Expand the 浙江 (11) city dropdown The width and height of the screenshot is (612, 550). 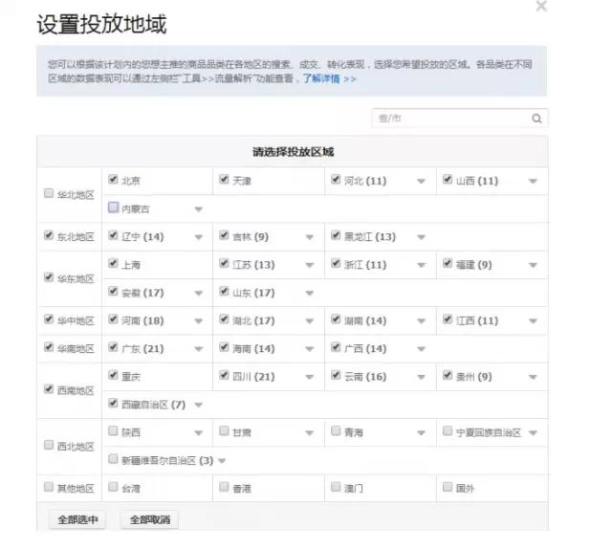point(421,266)
